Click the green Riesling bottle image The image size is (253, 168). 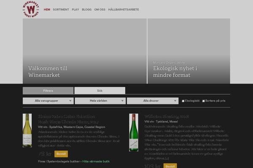(134, 132)
